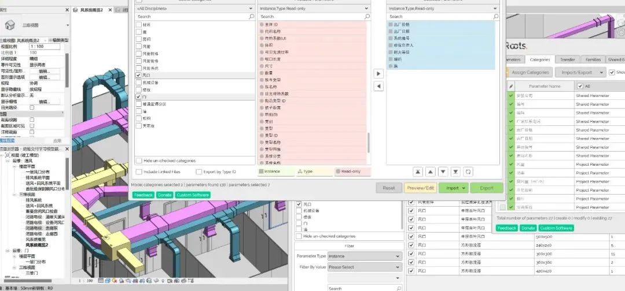Click the refresh order icon
This screenshot has height=291, width=625.
[468, 171]
